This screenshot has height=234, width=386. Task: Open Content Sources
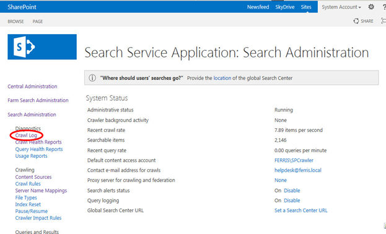(33, 177)
